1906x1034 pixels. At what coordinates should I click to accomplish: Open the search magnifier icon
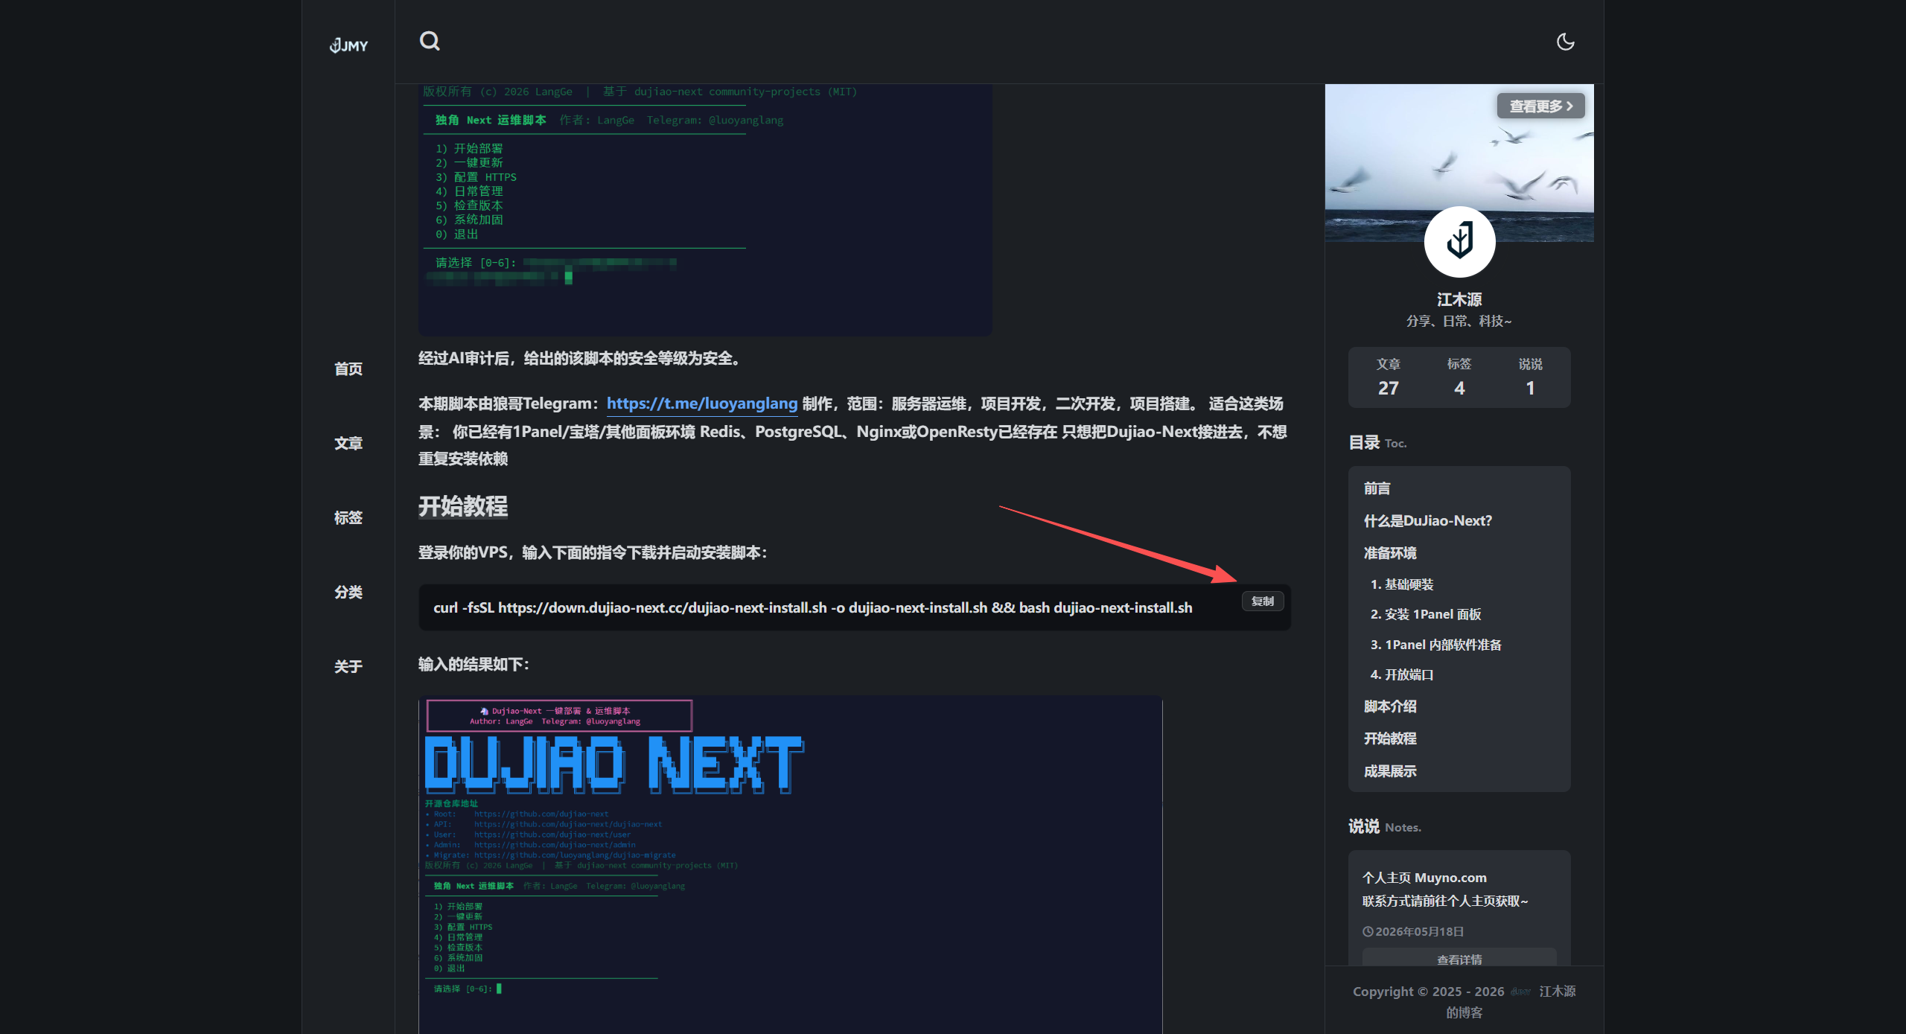(x=430, y=41)
